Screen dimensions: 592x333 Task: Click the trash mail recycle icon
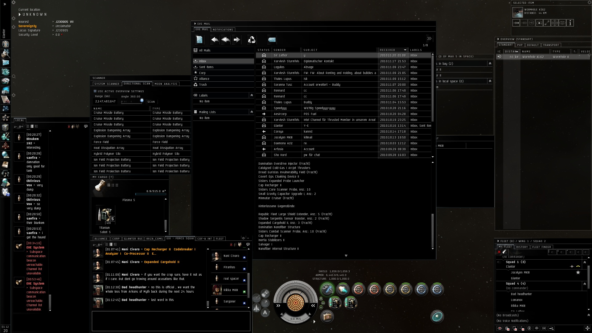(252, 39)
